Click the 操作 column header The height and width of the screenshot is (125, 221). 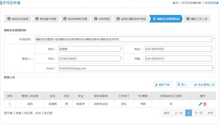[203, 96]
